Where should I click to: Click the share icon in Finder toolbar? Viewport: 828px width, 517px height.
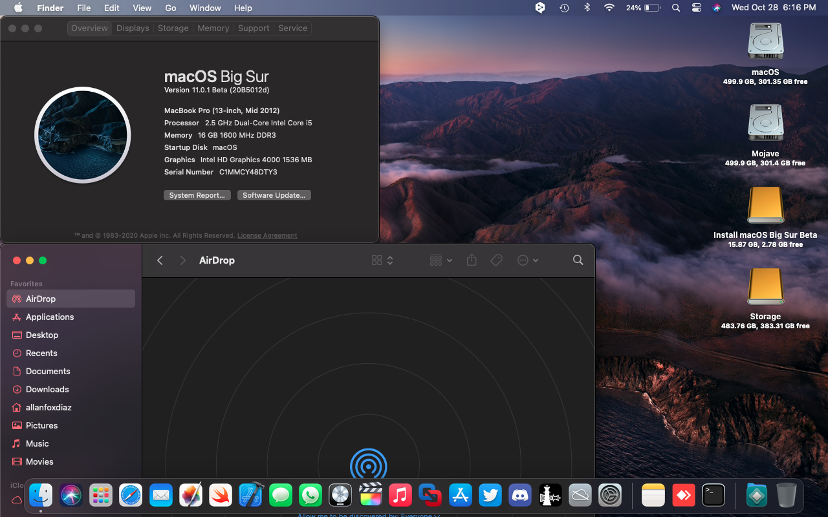(472, 260)
